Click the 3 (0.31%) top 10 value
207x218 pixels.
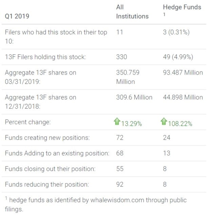tap(176, 32)
